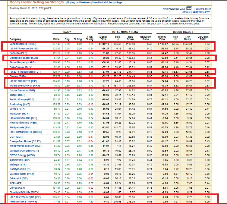Click the IPathS&P500VIXST (VXX) entry
The image size is (227, 204).
click(24, 86)
